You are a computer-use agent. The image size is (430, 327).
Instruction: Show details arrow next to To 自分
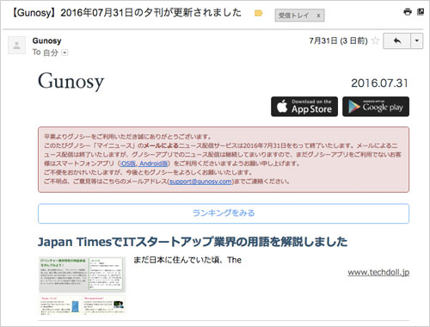[64, 52]
